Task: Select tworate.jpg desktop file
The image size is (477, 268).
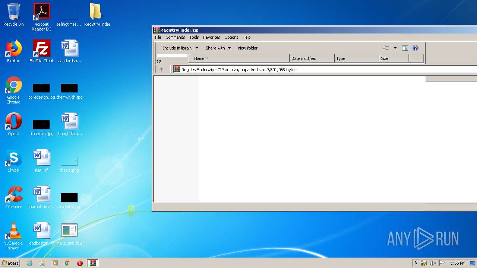Action: pos(69,200)
